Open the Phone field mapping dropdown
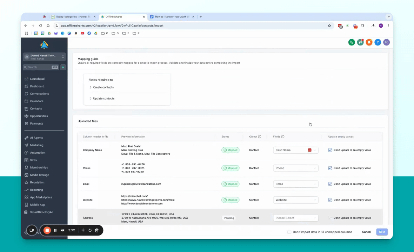This screenshot has height=252, width=414. click(295, 168)
